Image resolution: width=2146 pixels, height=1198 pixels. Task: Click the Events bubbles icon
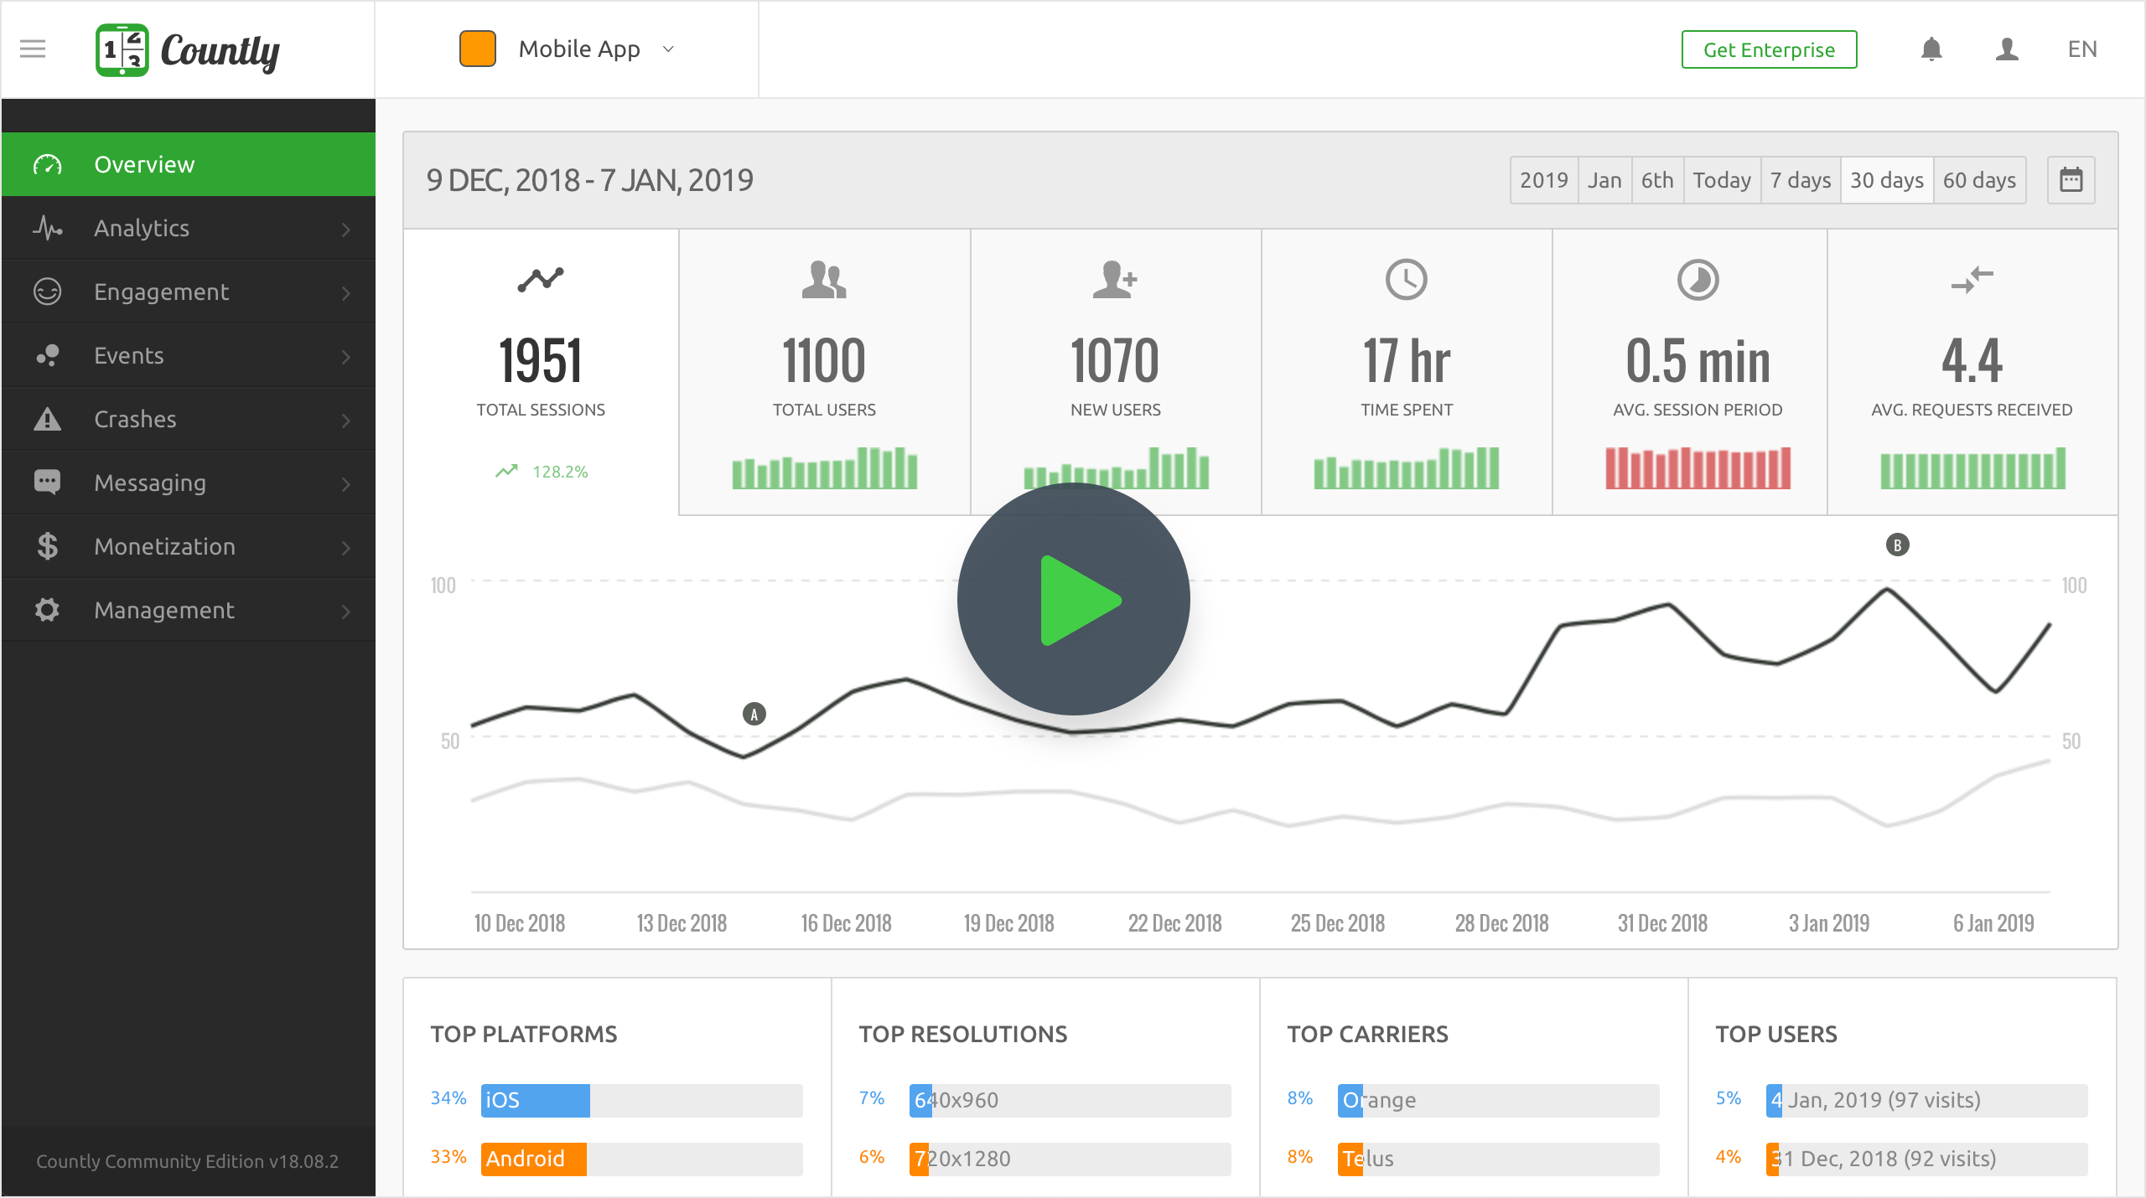[x=48, y=355]
